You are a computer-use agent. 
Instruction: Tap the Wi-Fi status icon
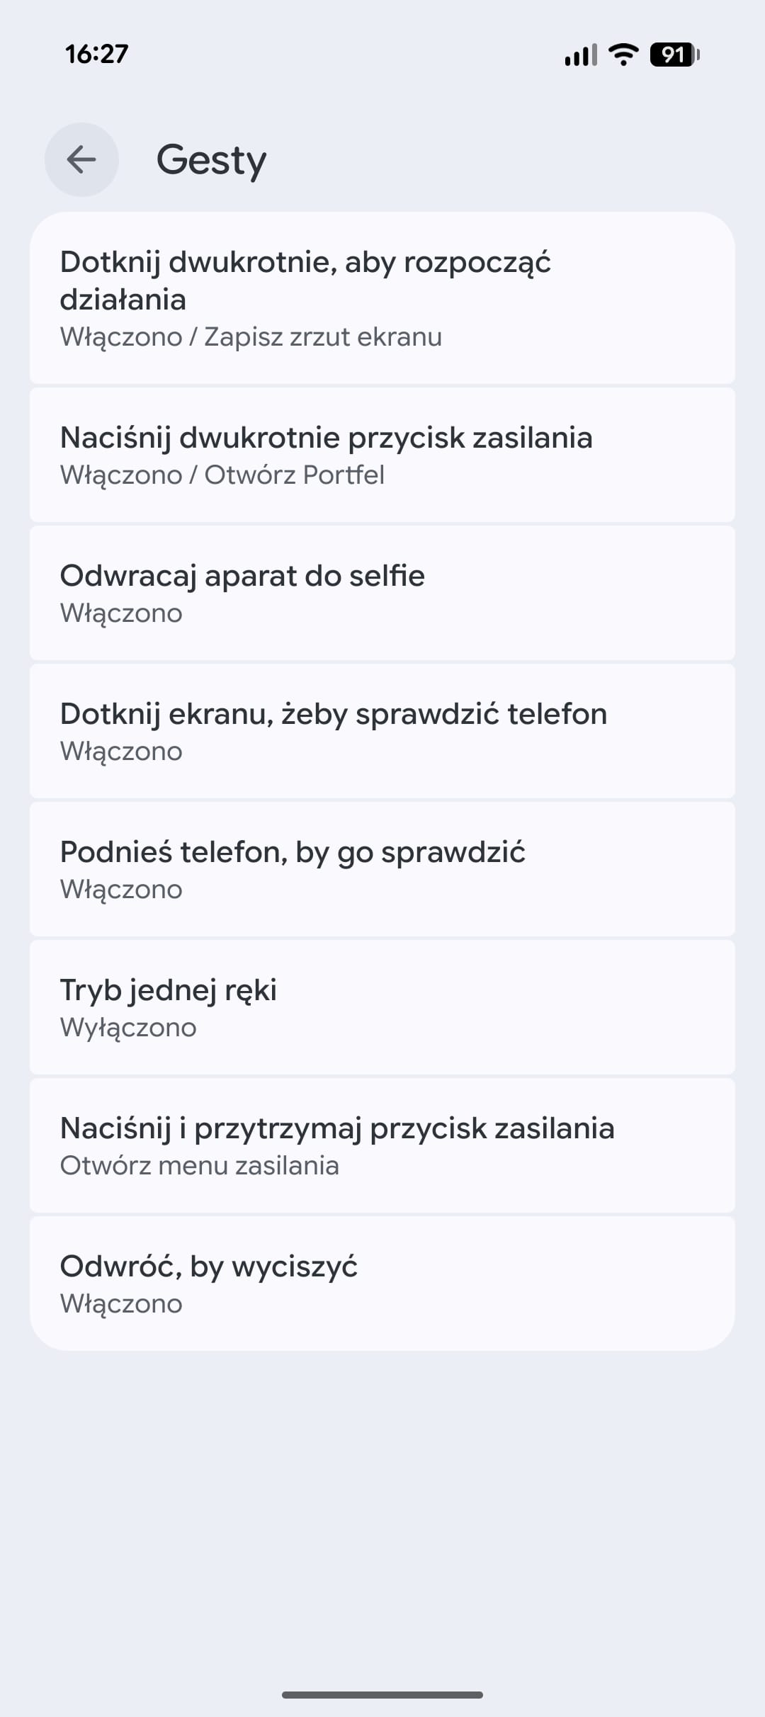[x=623, y=55]
